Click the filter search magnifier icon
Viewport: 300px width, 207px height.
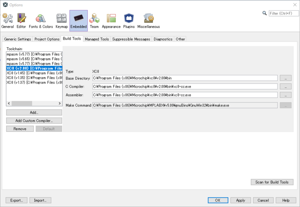[x=264, y=13]
